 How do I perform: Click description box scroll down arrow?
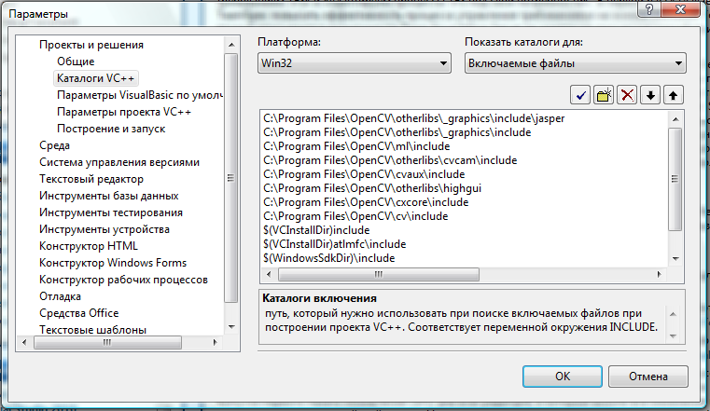673,336
